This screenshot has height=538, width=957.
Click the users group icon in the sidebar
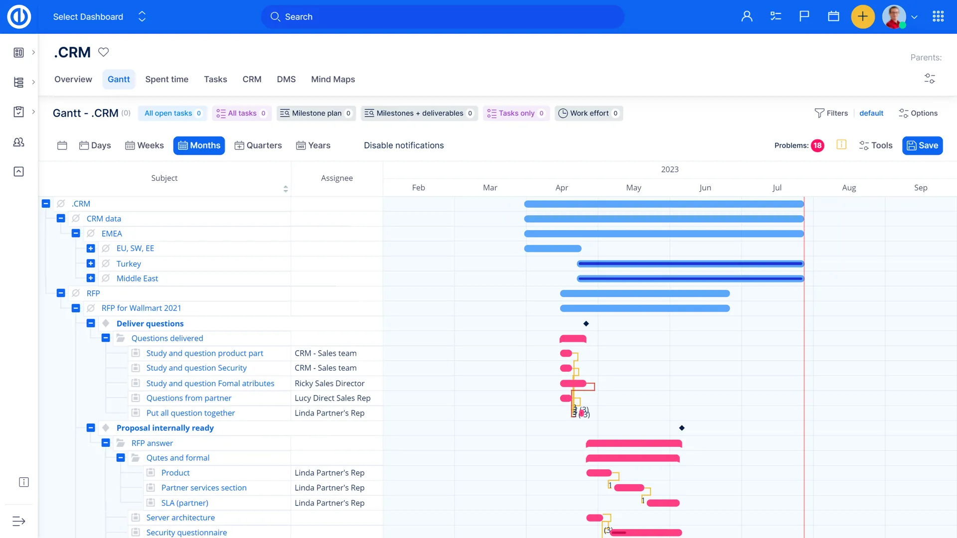click(18, 142)
